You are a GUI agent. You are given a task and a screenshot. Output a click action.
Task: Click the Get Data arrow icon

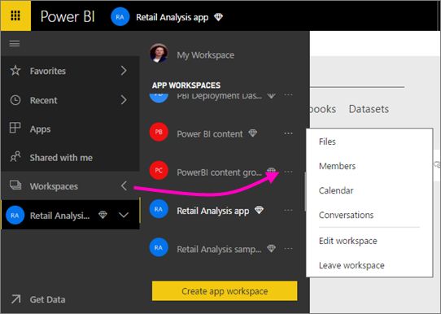[x=15, y=299]
